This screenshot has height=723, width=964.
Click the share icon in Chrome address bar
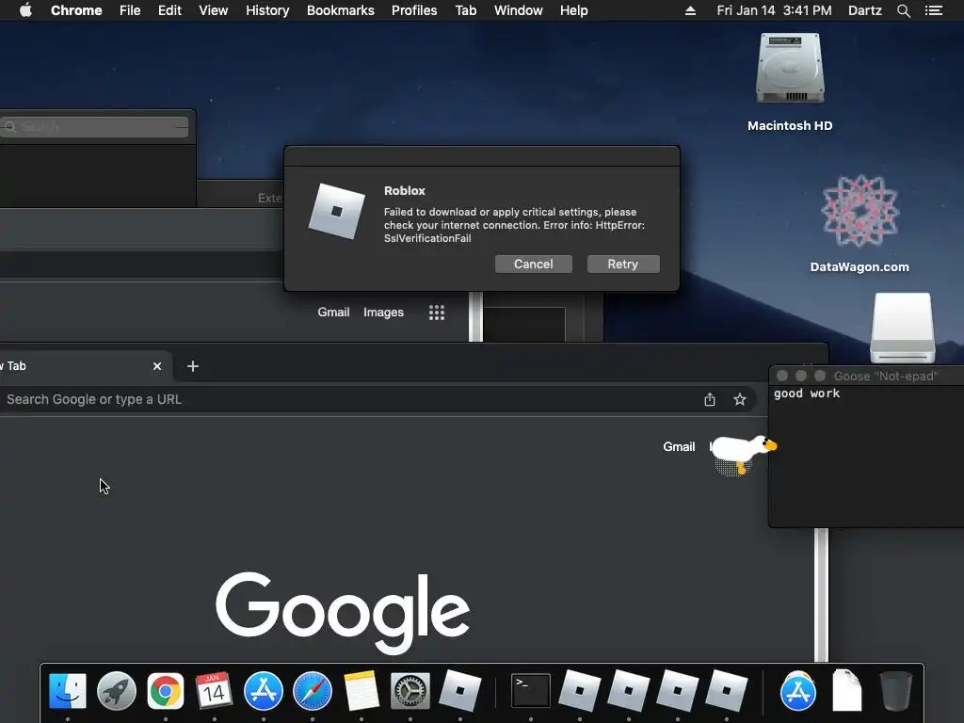point(710,399)
